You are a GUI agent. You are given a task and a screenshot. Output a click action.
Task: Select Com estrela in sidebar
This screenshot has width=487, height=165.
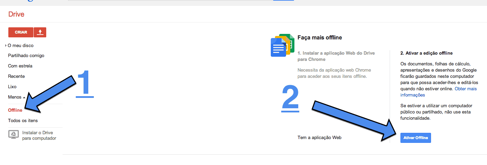coord(20,66)
